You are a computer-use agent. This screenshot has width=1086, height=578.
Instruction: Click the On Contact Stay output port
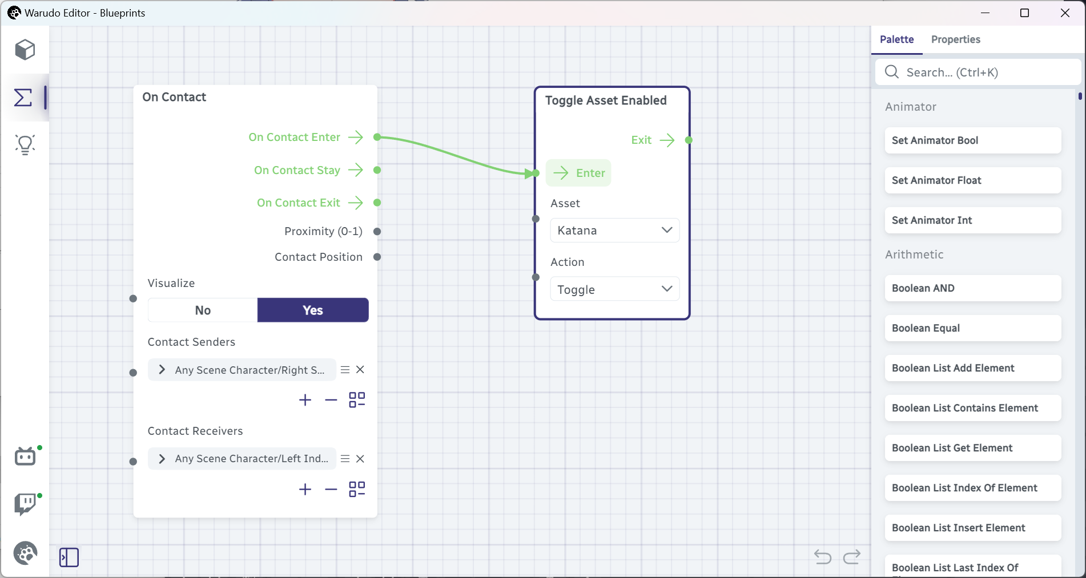377,170
